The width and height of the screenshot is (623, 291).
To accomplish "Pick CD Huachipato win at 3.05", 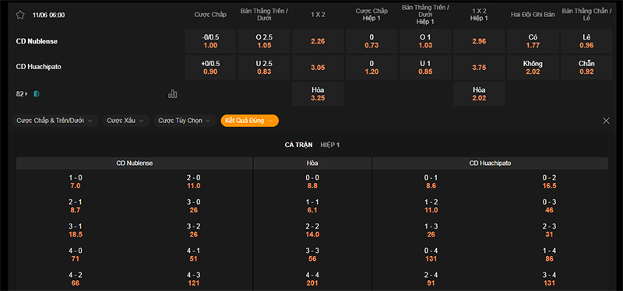I will 318,68.
